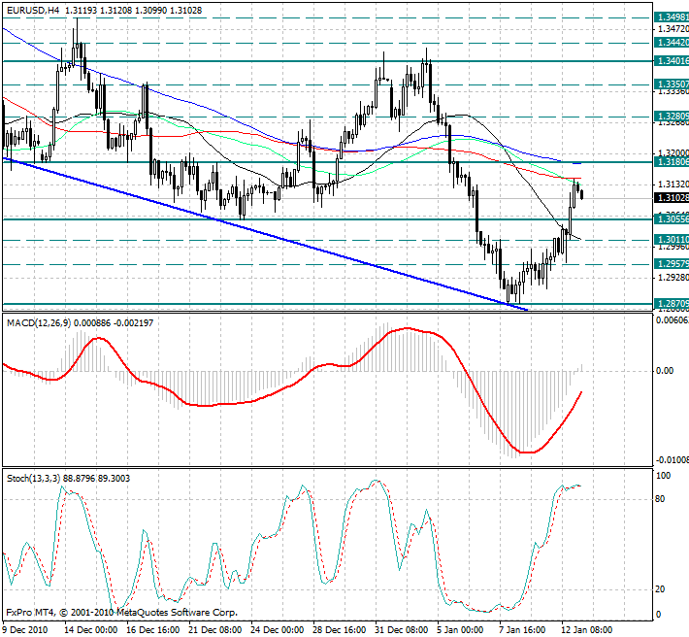Click the 12 Jan 08:00 time label
This screenshot has height=637, width=689.
[x=586, y=628]
